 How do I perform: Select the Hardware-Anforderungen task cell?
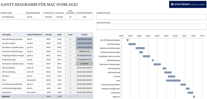[x=13, y=52]
